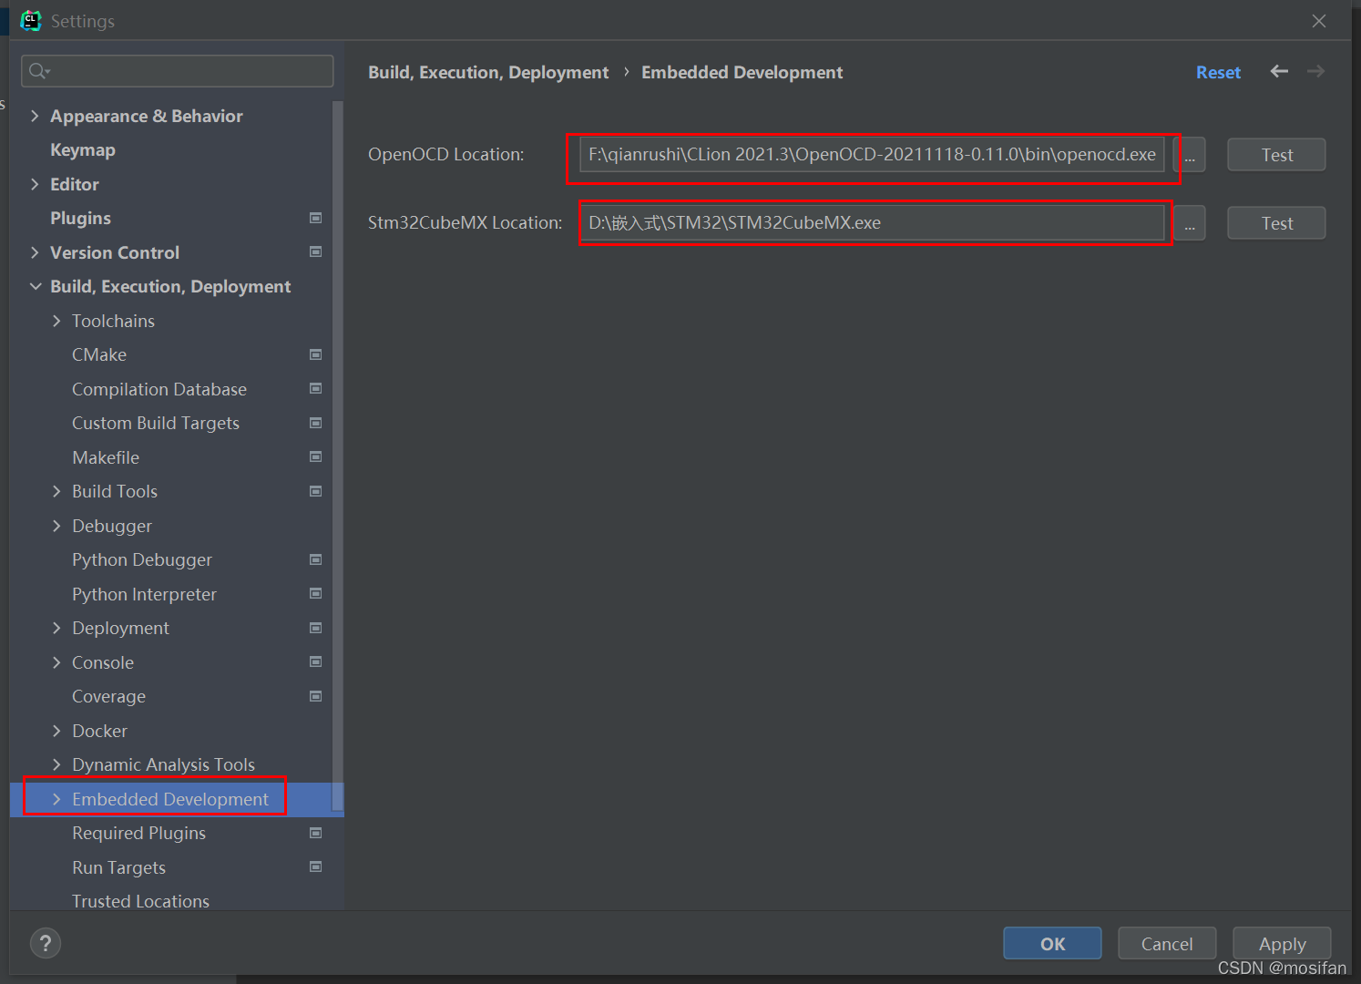The width and height of the screenshot is (1361, 984).
Task: Select Makefile settings page
Action: 106,457
